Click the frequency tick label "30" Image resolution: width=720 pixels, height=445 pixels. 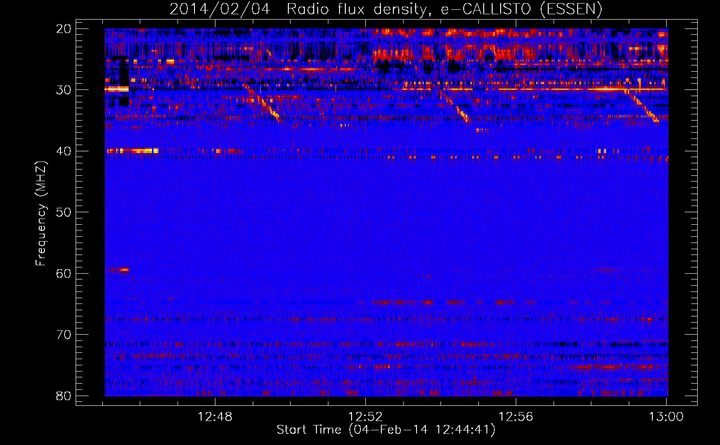64,90
